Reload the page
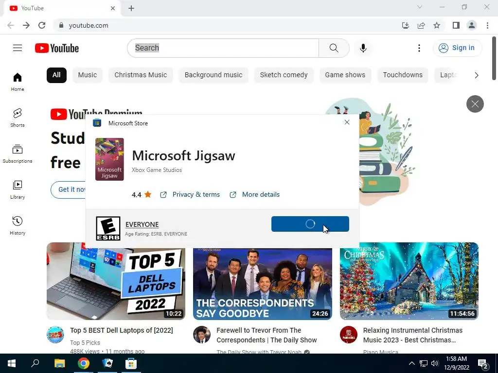The height and width of the screenshot is (373, 498). pyautogui.click(x=42, y=25)
